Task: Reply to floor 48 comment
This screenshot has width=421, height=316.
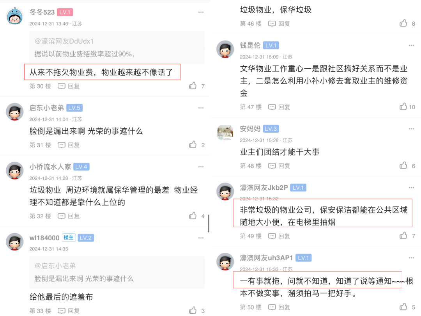Action: [279, 166]
